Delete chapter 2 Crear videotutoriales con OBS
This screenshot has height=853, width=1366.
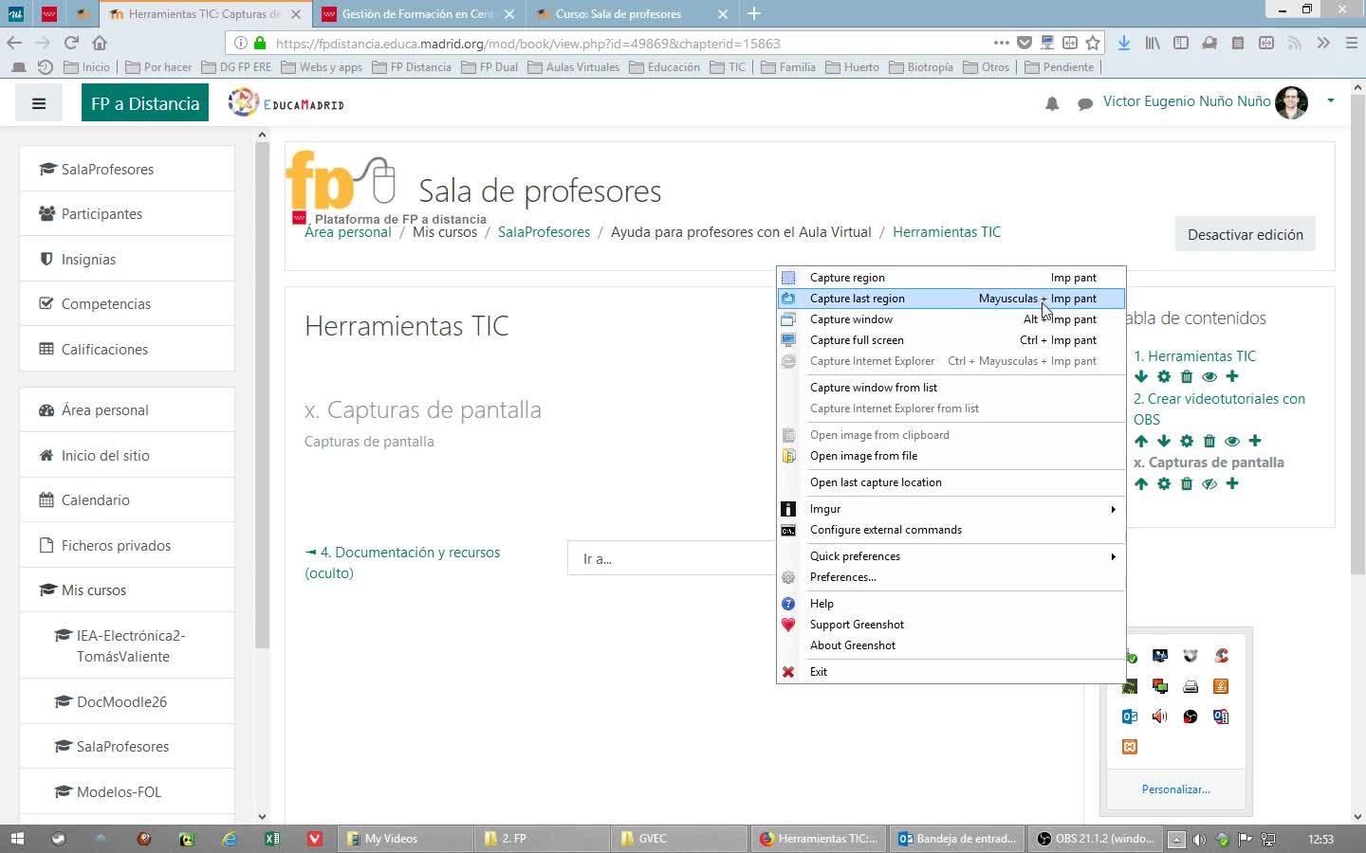[1209, 441]
